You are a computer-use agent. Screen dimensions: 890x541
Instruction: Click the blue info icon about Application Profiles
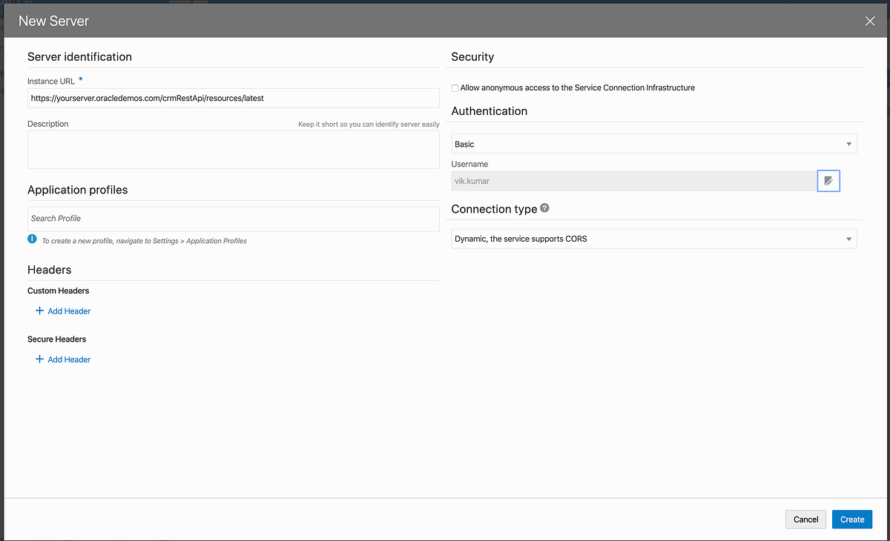(x=31, y=239)
